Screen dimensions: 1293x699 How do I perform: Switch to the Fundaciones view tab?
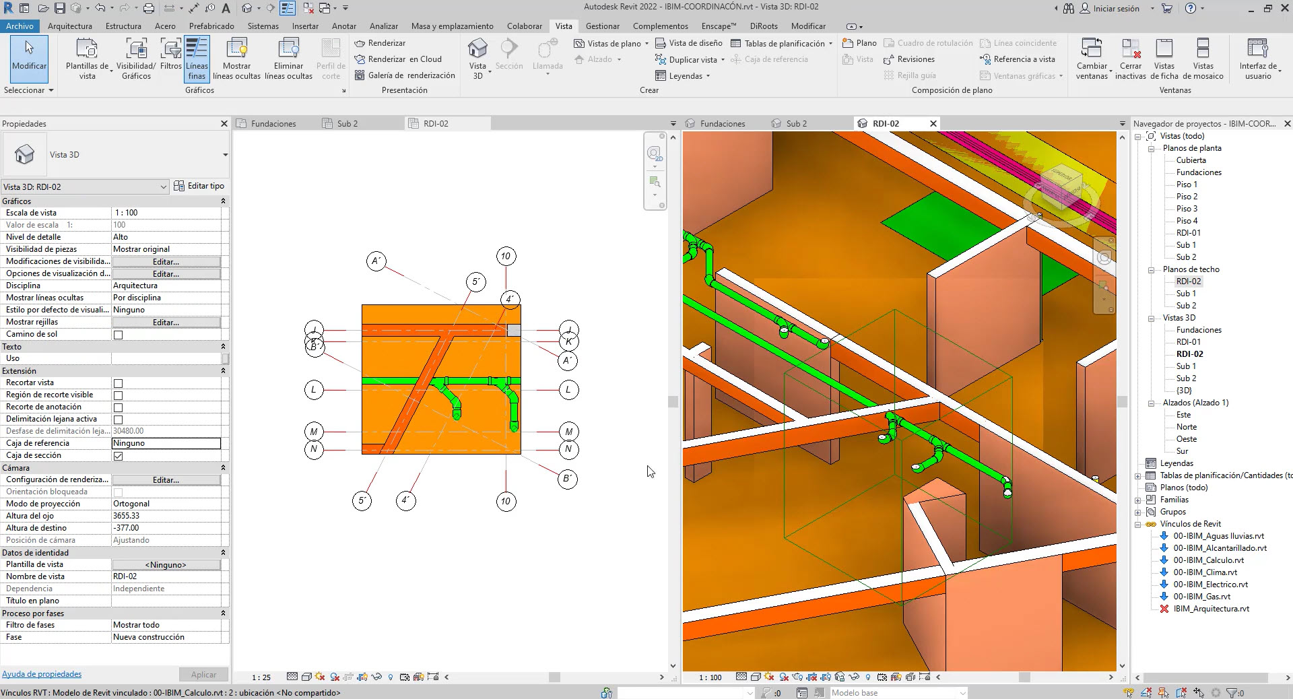coord(273,124)
